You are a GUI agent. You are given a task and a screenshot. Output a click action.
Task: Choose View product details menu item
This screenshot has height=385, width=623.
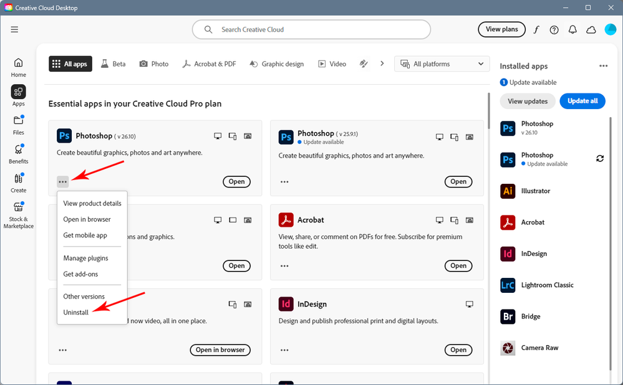(x=92, y=203)
